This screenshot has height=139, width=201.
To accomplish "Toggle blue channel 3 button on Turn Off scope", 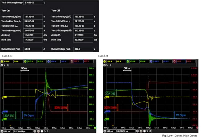I will [x=151, y=61].
